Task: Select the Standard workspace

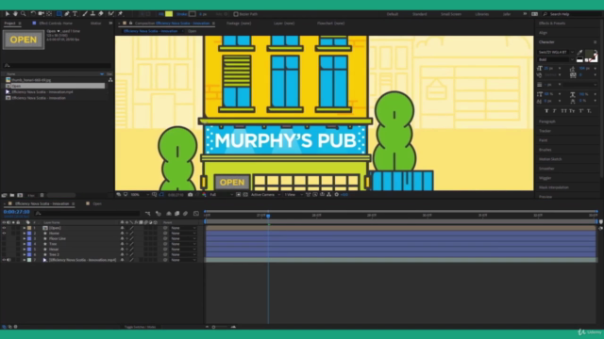Action: tap(419, 14)
